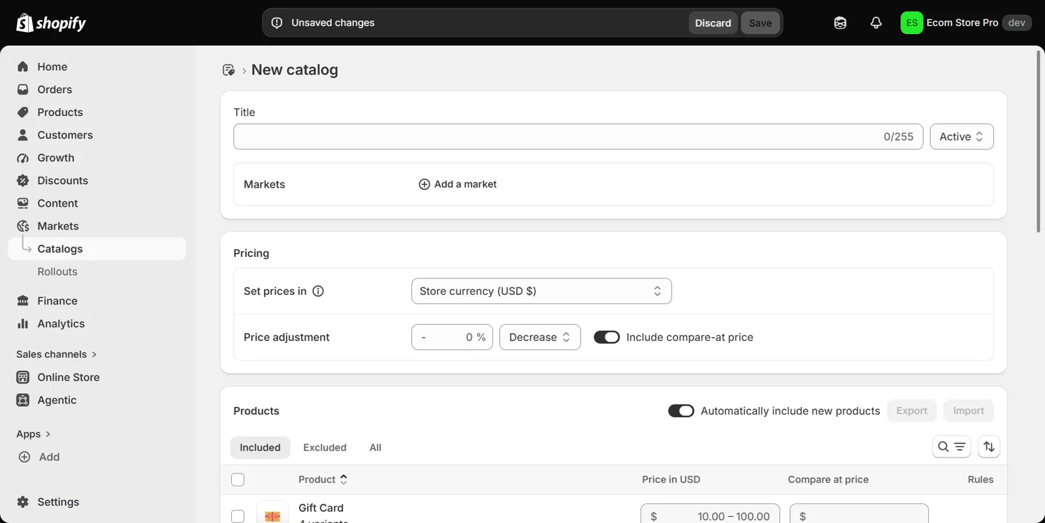Click the Settings gear icon

click(23, 501)
